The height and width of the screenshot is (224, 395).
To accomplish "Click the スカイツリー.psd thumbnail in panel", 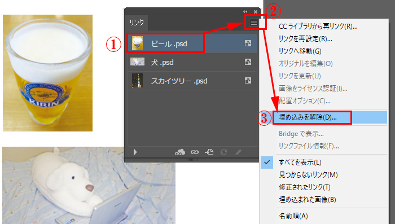I will [137, 81].
